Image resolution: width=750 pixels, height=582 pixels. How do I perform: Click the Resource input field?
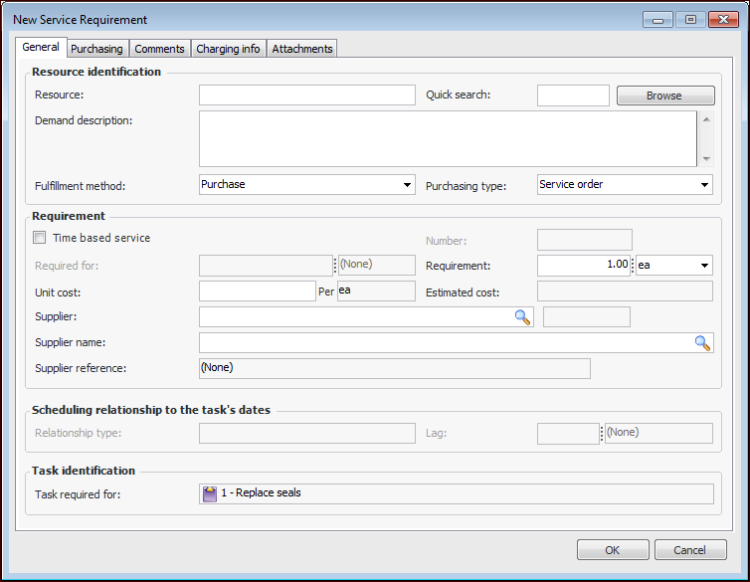tap(306, 96)
